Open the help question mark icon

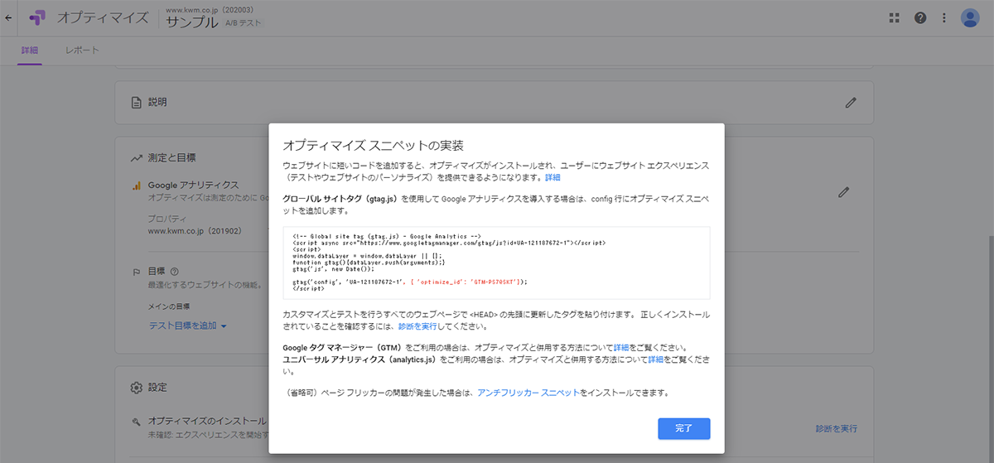tap(919, 17)
